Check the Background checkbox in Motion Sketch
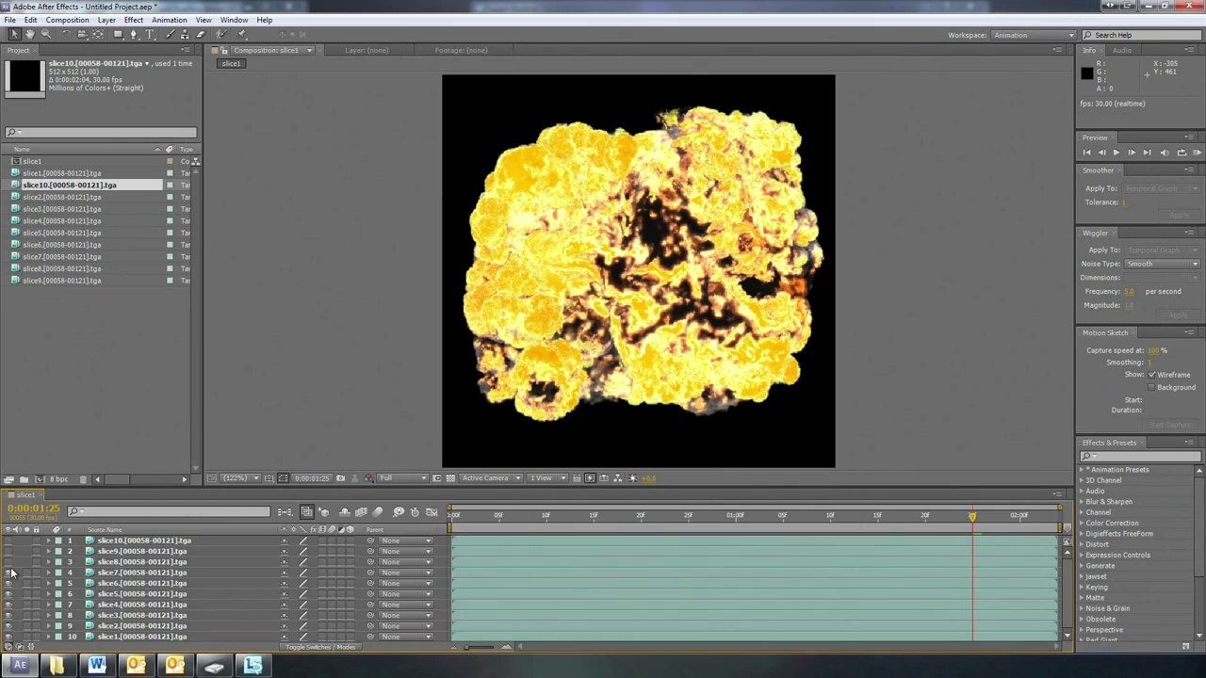 [1151, 387]
